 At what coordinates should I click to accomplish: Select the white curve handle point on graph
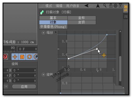(x=97, y=49)
